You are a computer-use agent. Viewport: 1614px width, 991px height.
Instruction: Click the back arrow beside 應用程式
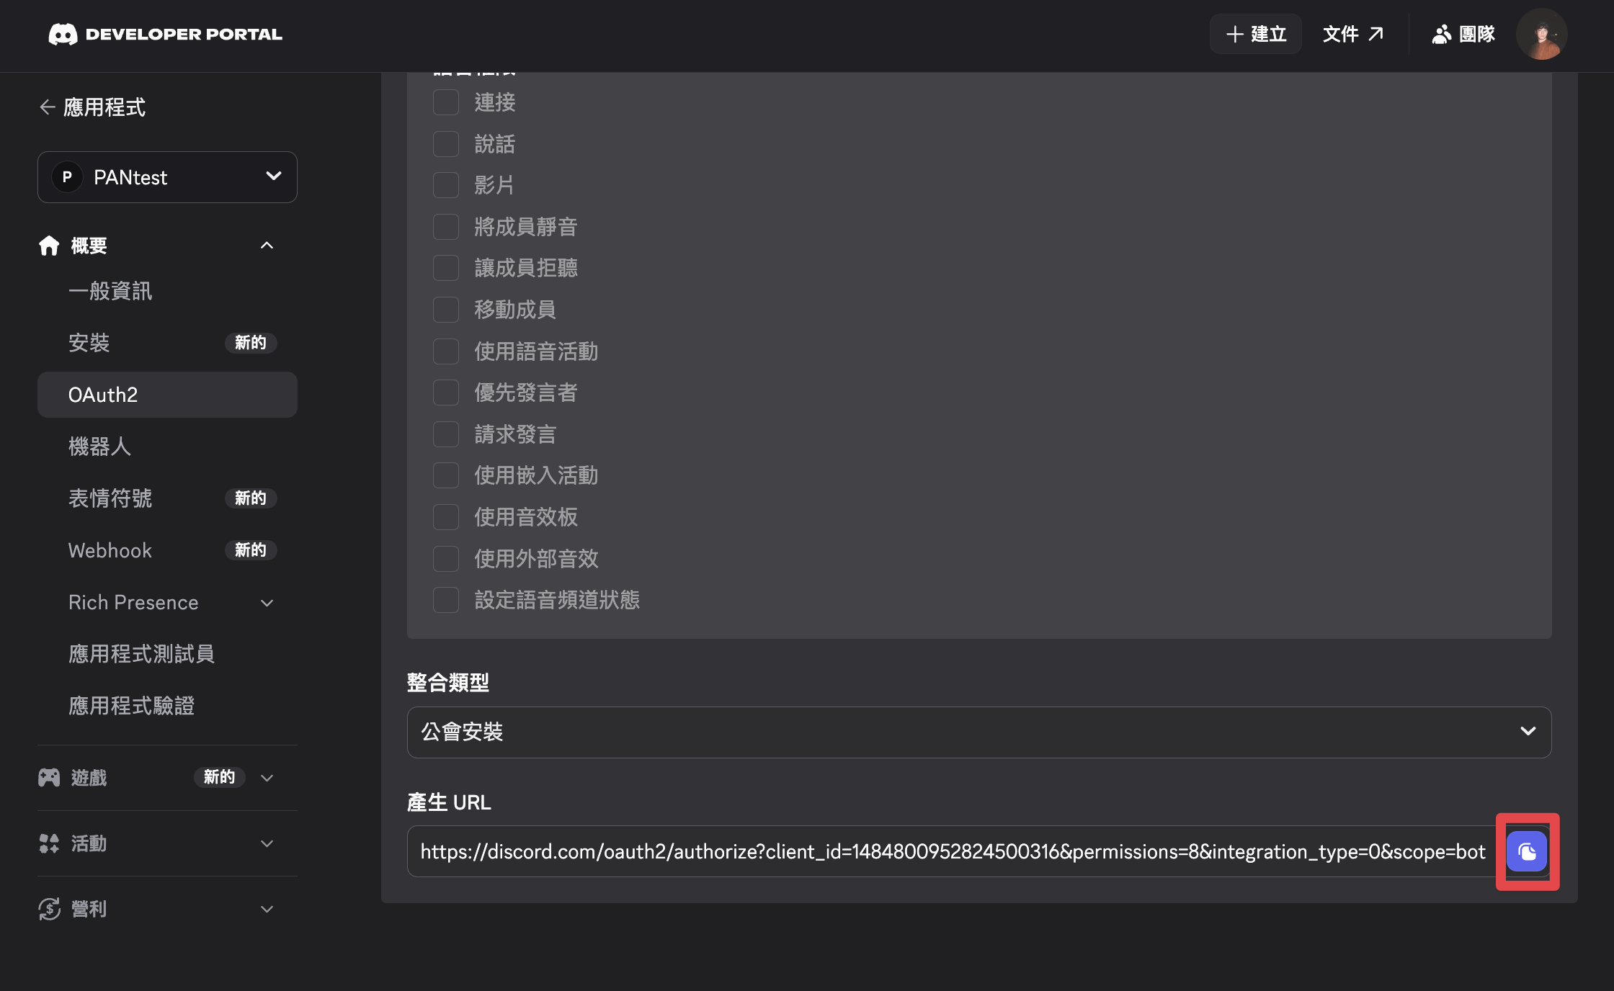46,107
